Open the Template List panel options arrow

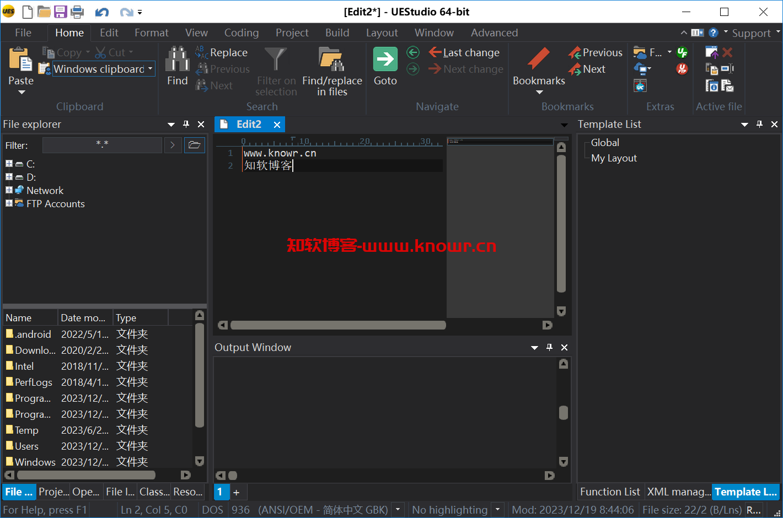coord(744,124)
